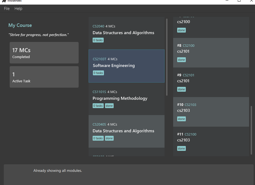Click the done tag under cs2100 task
Screen dimensions: 255x185
pos(181,30)
